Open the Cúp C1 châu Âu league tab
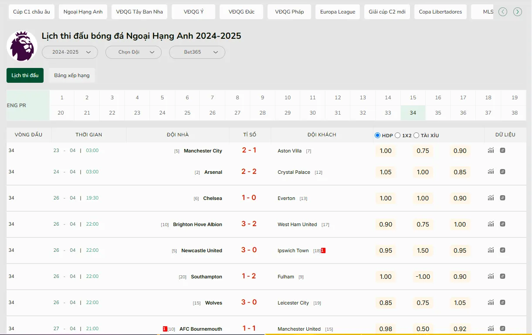The height and width of the screenshot is (335, 532). pyautogui.click(x=31, y=12)
